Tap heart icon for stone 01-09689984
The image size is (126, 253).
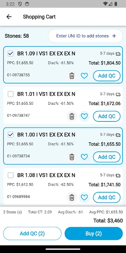[x=84, y=197]
